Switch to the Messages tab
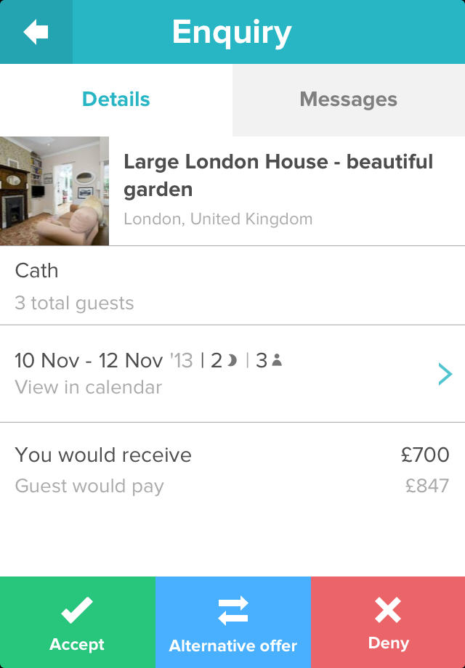This screenshot has width=465, height=668. tap(349, 100)
